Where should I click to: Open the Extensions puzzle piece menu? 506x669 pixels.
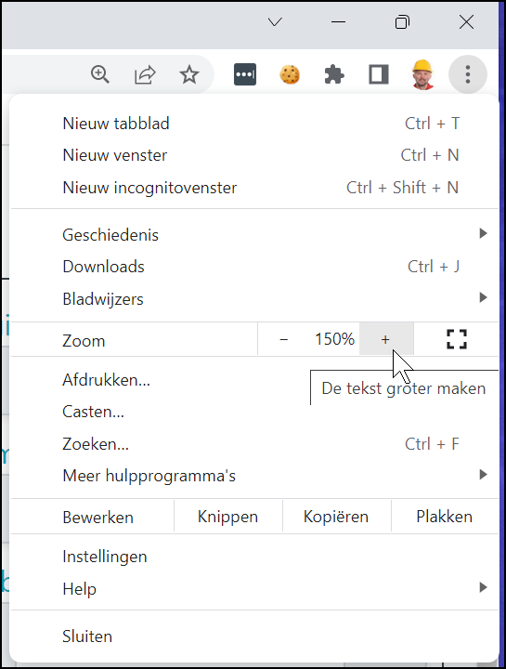334,74
